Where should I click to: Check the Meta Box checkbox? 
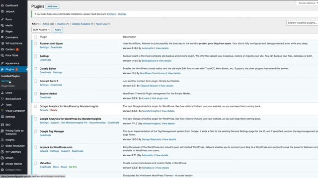[x=35, y=163]
